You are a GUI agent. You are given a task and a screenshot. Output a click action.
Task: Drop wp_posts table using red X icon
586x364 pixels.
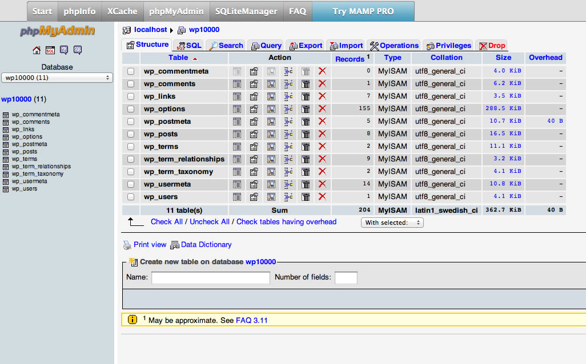tap(322, 134)
